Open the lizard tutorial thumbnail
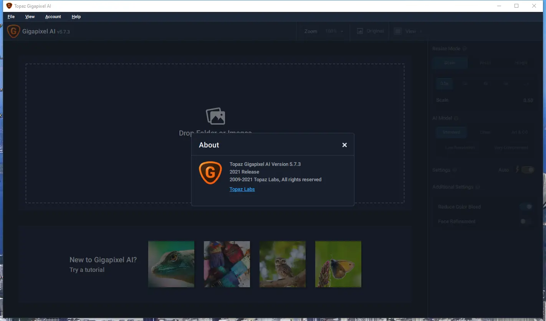Screen dimensions: 546x321 point(171,264)
